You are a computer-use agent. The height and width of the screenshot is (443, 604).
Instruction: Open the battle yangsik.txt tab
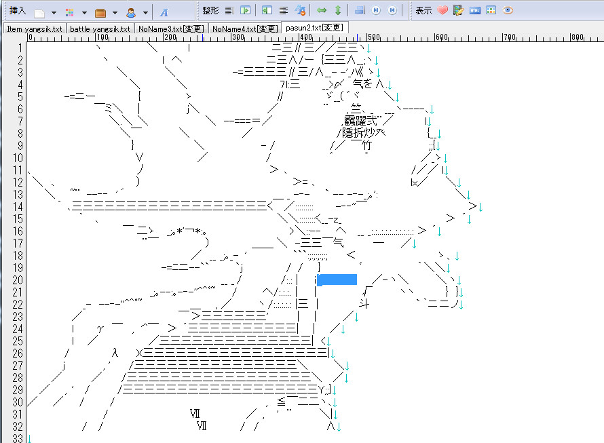100,28
